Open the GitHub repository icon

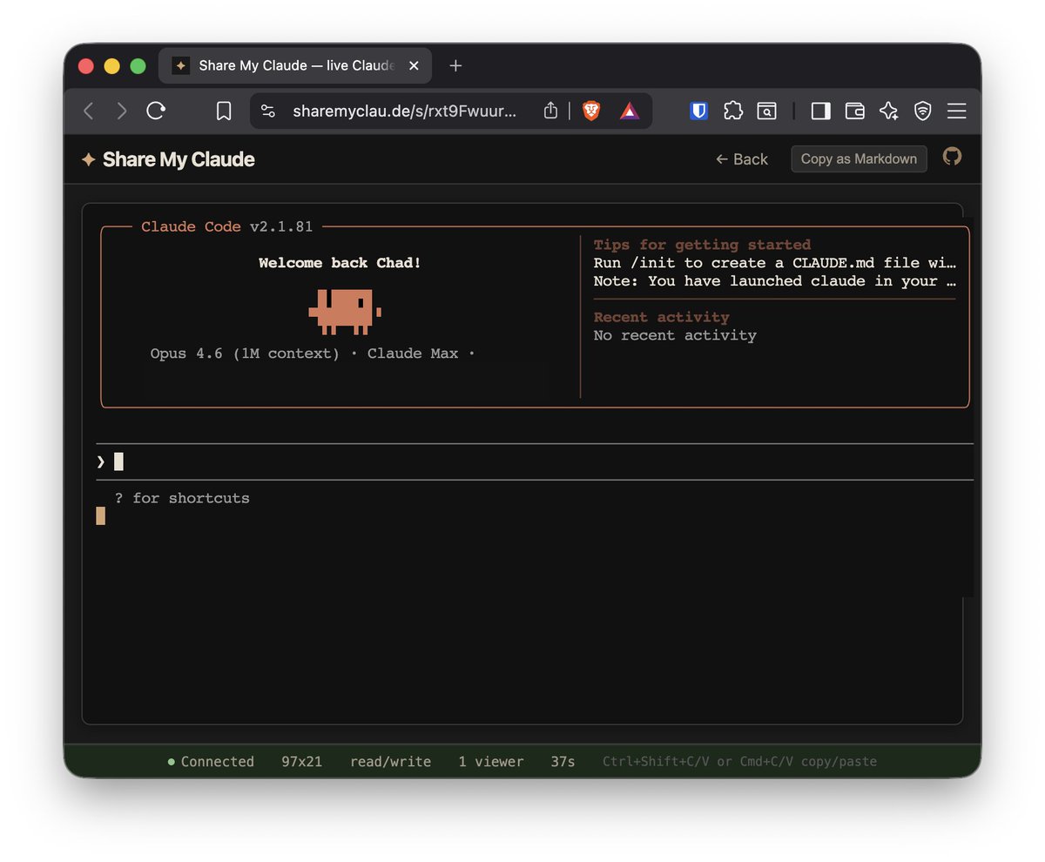pyautogui.click(x=952, y=157)
